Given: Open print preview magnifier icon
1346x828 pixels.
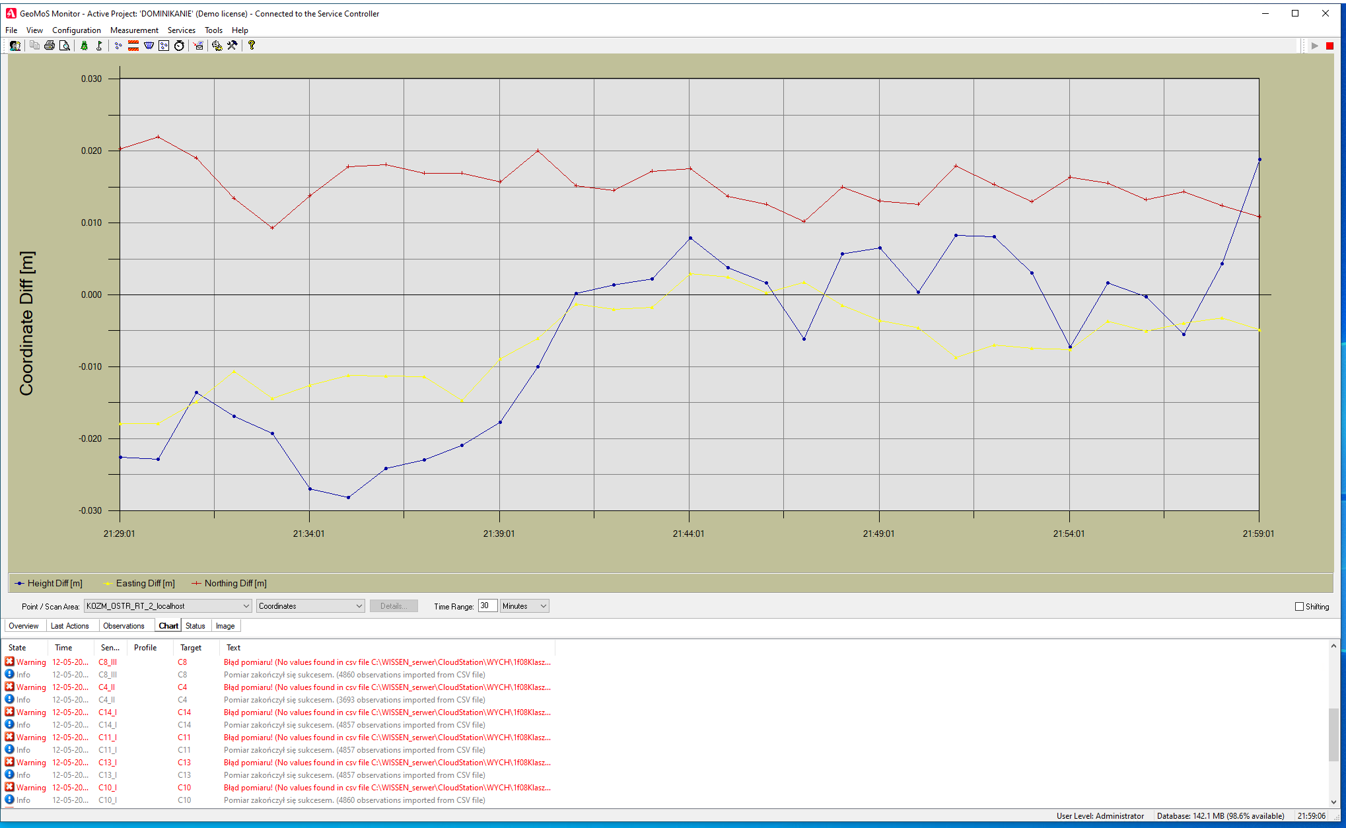Looking at the screenshot, I should pos(65,46).
